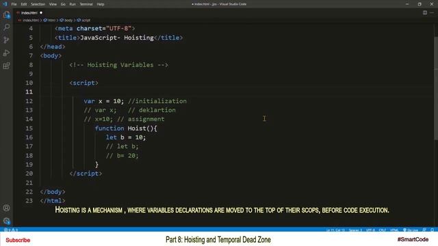This screenshot has height=246, width=438.
Task: Open the Selection menu
Action: pos(38,4)
